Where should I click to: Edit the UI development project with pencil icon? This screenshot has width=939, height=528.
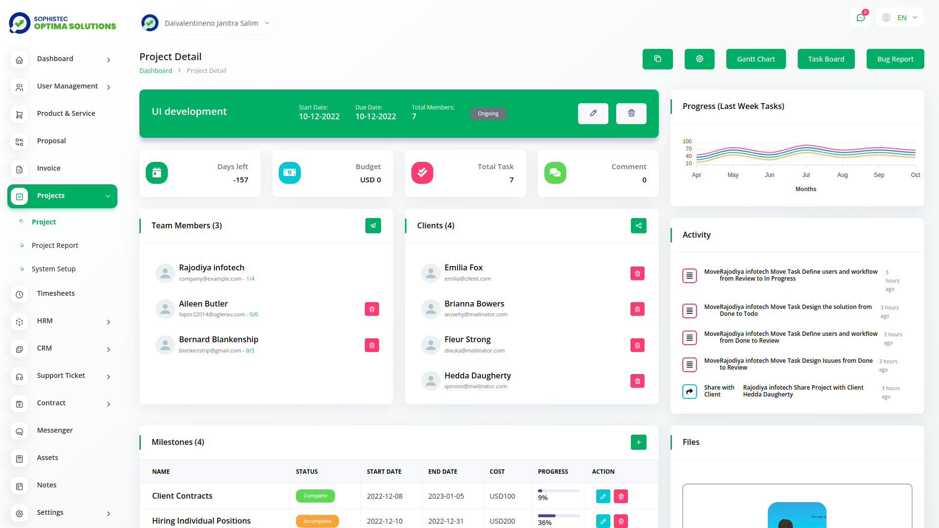point(593,113)
